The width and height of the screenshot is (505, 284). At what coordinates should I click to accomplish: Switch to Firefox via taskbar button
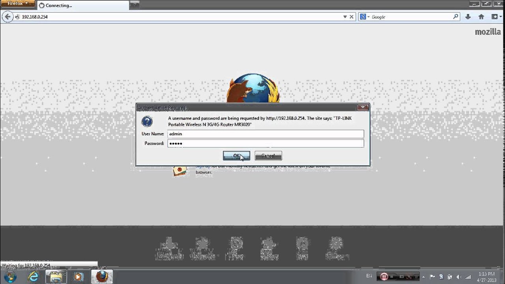pos(102,277)
